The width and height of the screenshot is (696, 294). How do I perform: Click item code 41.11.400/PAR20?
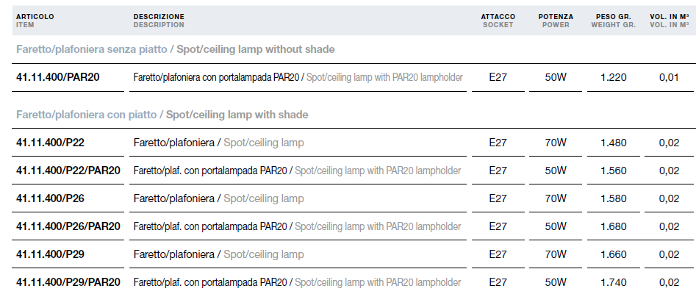(x=58, y=77)
